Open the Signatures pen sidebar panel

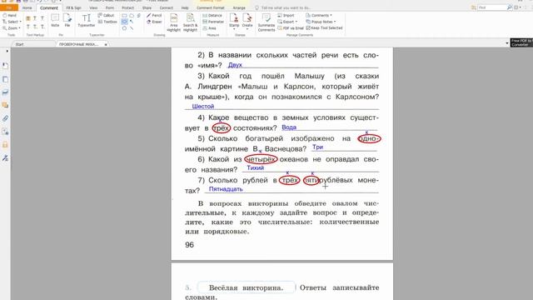pyautogui.click(x=5, y=158)
